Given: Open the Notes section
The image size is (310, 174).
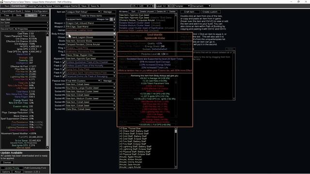Looking at the screenshot, I should 28,11.
